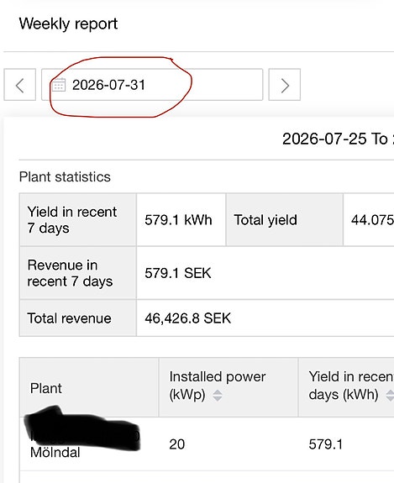This screenshot has width=394, height=483.
Task: Click the plant row yield 579.1
Action: click(x=326, y=444)
